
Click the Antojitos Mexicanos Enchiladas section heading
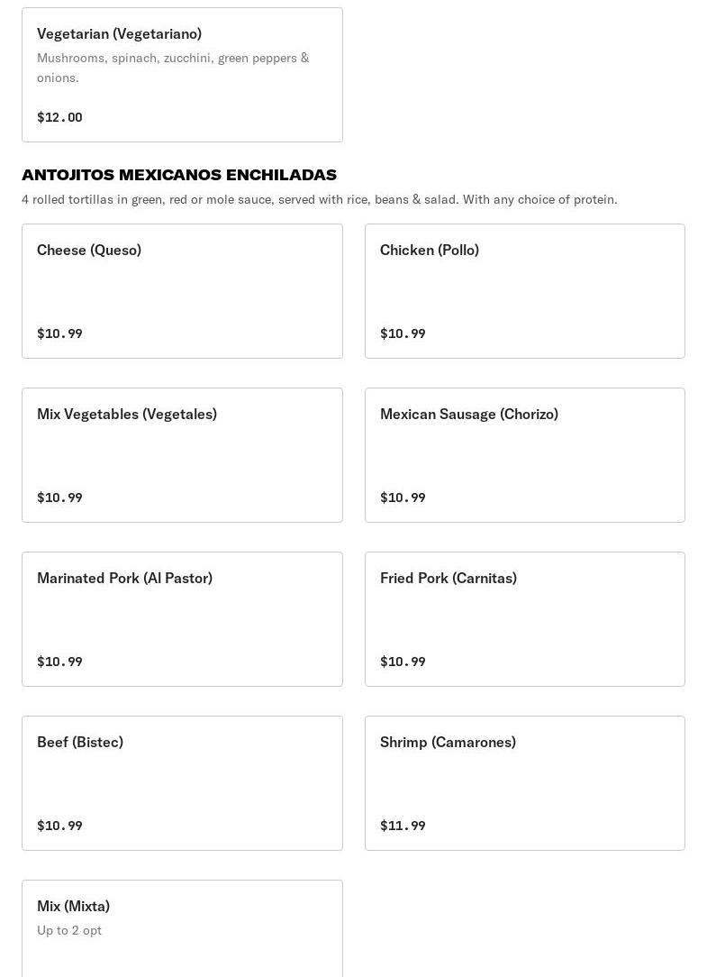[x=179, y=175]
